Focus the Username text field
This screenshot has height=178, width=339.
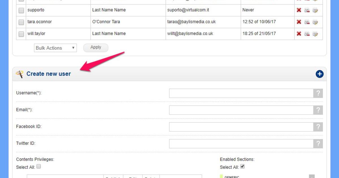coord(241,93)
